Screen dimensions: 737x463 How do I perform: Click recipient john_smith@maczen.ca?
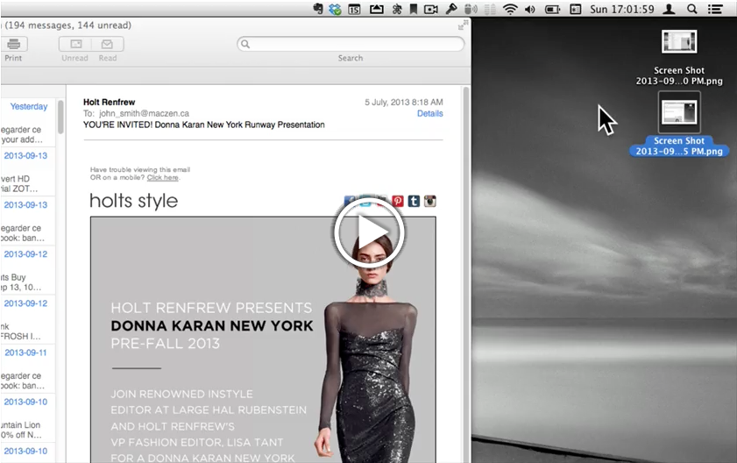[144, 113]
